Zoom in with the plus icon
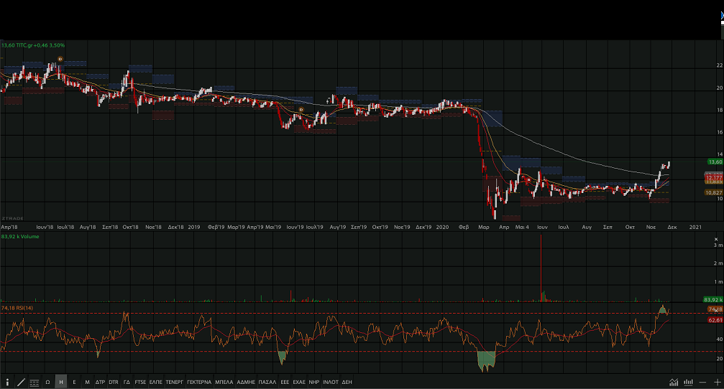The height and width of the screenshot is (389, 724). [x=717, y=383]
